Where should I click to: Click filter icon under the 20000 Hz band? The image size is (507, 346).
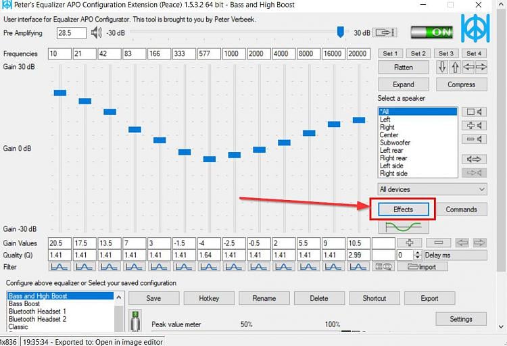point(358,267)
